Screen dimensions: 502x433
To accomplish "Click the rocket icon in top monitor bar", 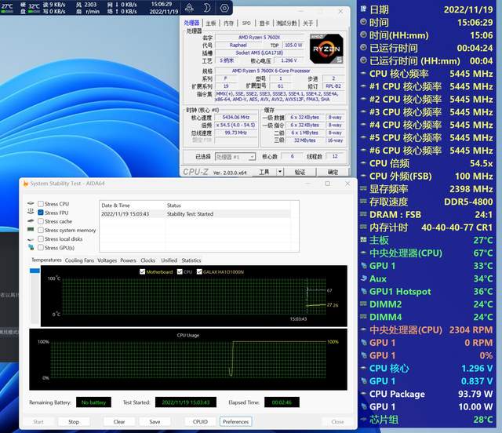I will click(x=190, y=8).
